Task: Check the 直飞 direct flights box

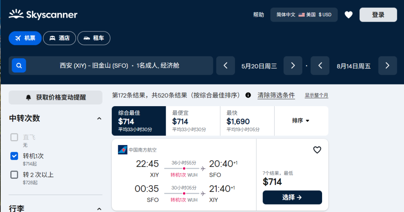Action: pos(14,137)
